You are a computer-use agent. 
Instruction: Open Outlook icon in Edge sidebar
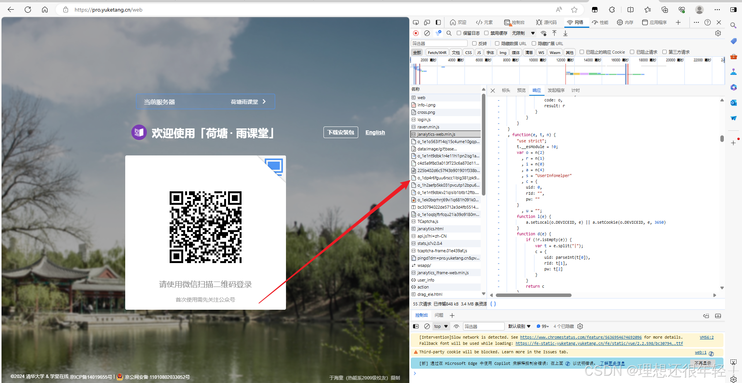733,103
